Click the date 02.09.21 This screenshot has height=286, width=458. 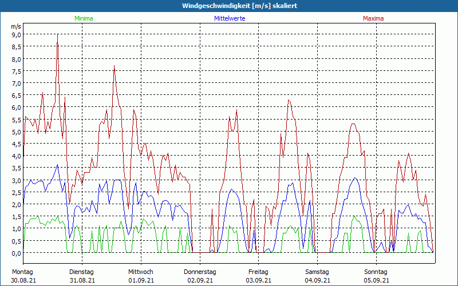[x=200, y=280]
